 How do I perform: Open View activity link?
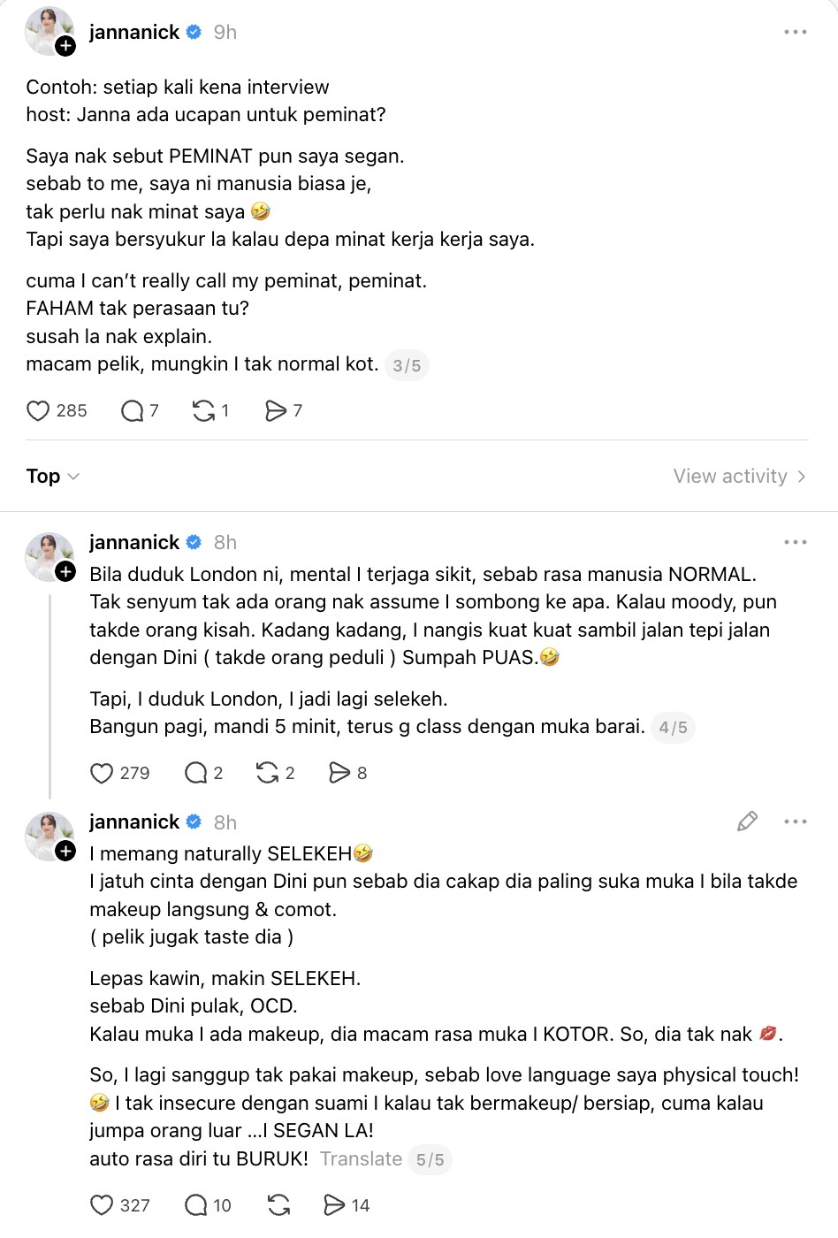pyautogui.click(x=740, y=476)
